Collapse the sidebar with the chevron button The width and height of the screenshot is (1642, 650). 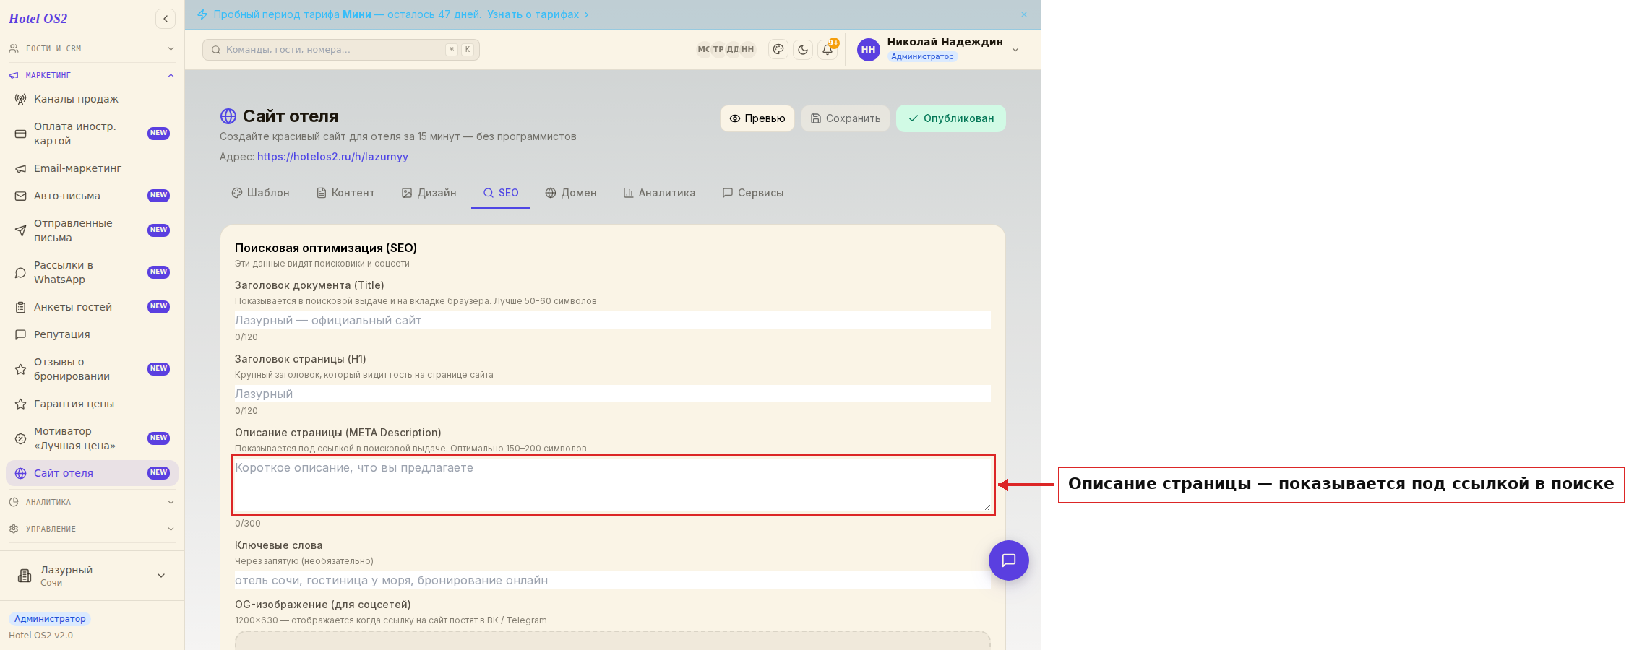166,19
